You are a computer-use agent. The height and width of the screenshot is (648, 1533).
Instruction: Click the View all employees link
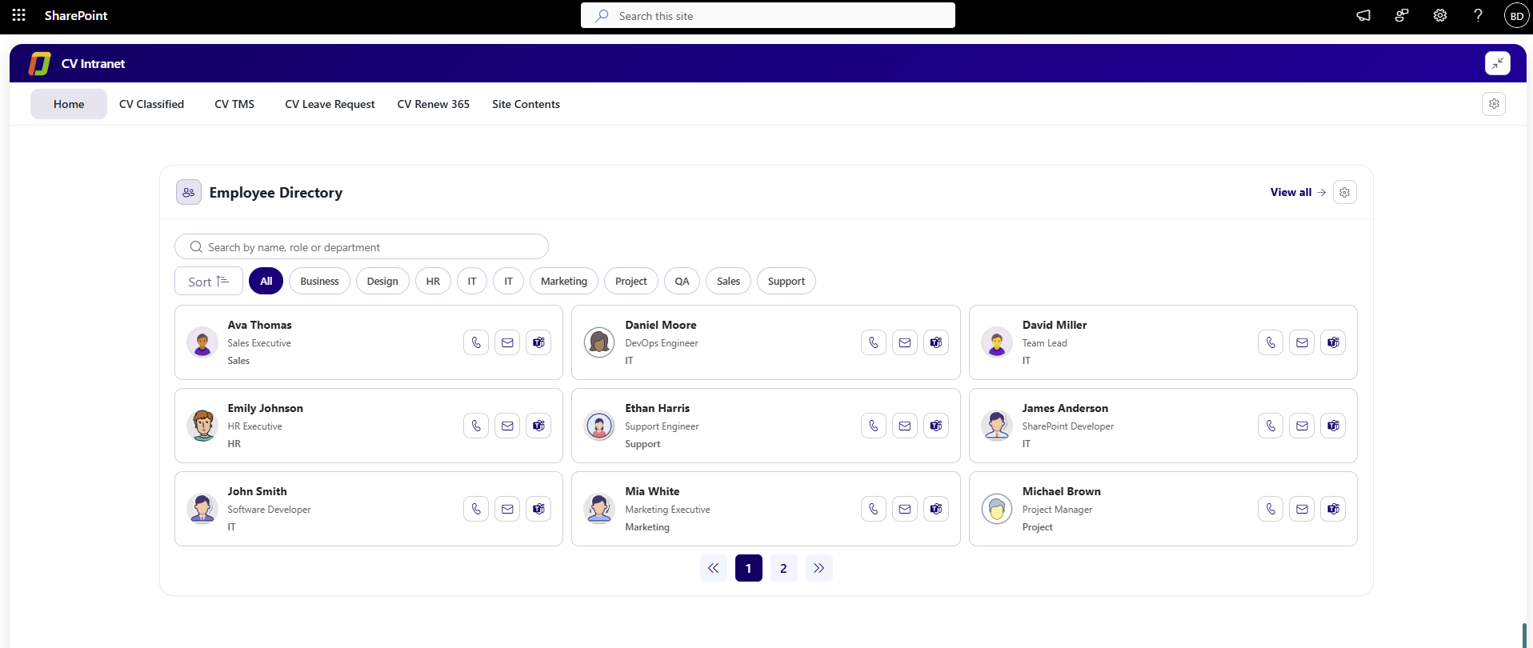coord(1298,192)
